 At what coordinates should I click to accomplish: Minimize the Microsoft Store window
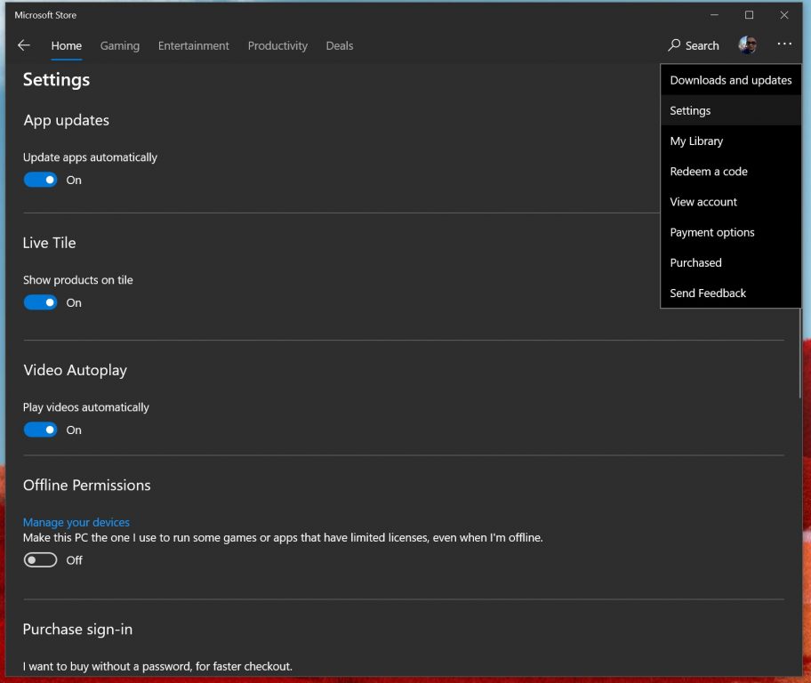[x=714, y=15]
